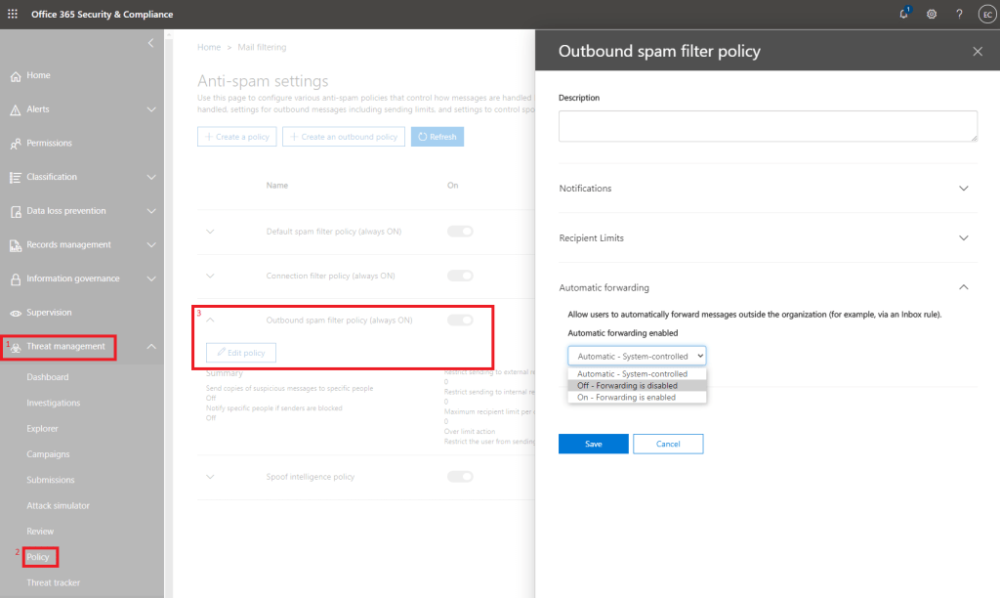
Task: Toggle the Spoof intelligence policy switch
Action: click(460, 477)
